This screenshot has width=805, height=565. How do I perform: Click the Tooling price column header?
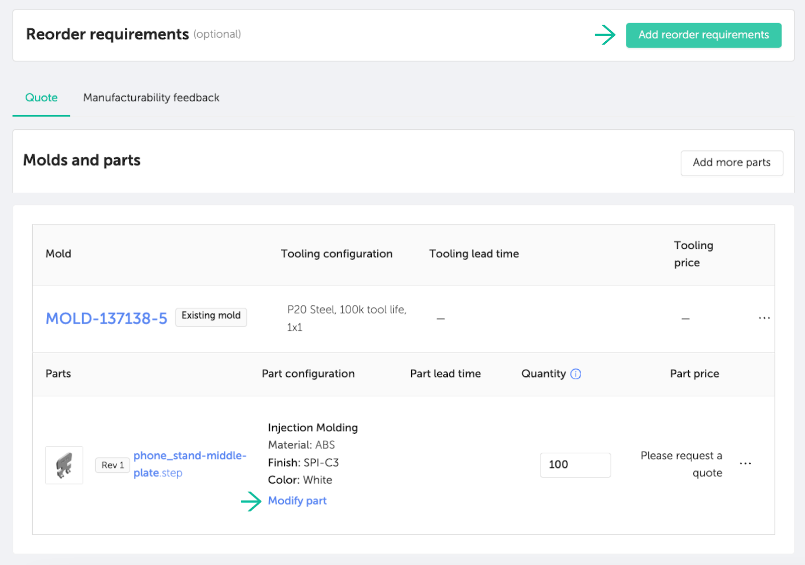pos(693,254)
